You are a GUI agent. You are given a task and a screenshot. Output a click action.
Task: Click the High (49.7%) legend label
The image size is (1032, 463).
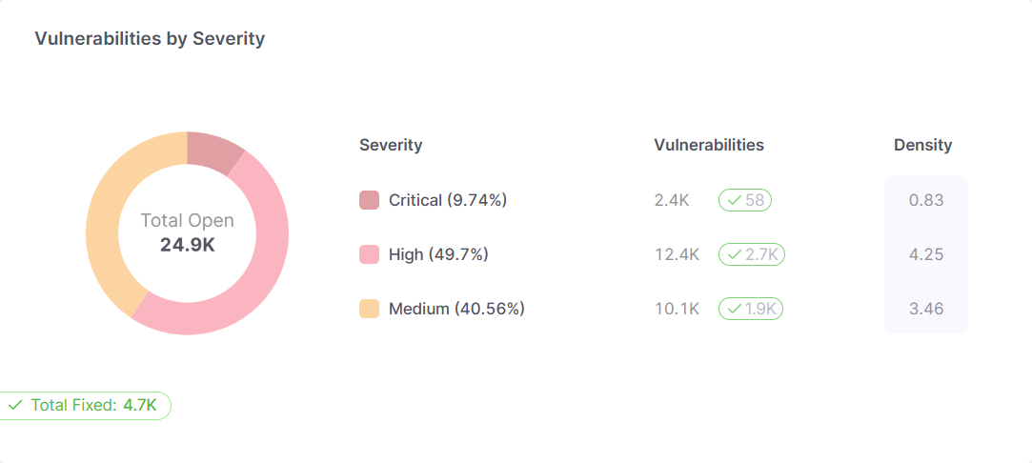point(438,253)
